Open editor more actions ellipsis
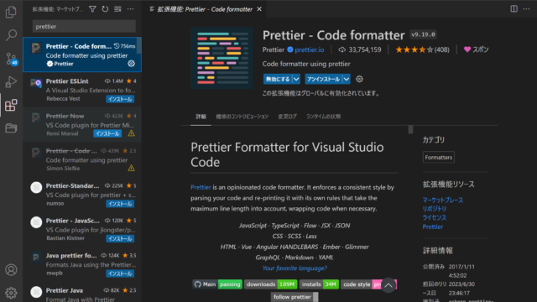This screenshot has height=302, width=537. pyautogui.click(x=526, y=9)
